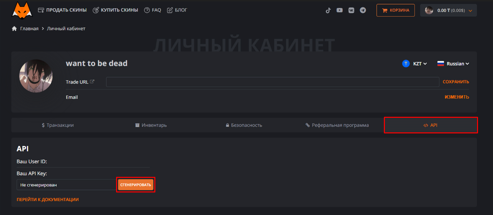Screen dimensions: 493x215
Task: Open the КОРЗИНА cart button
Action: [x=396, y=10]
